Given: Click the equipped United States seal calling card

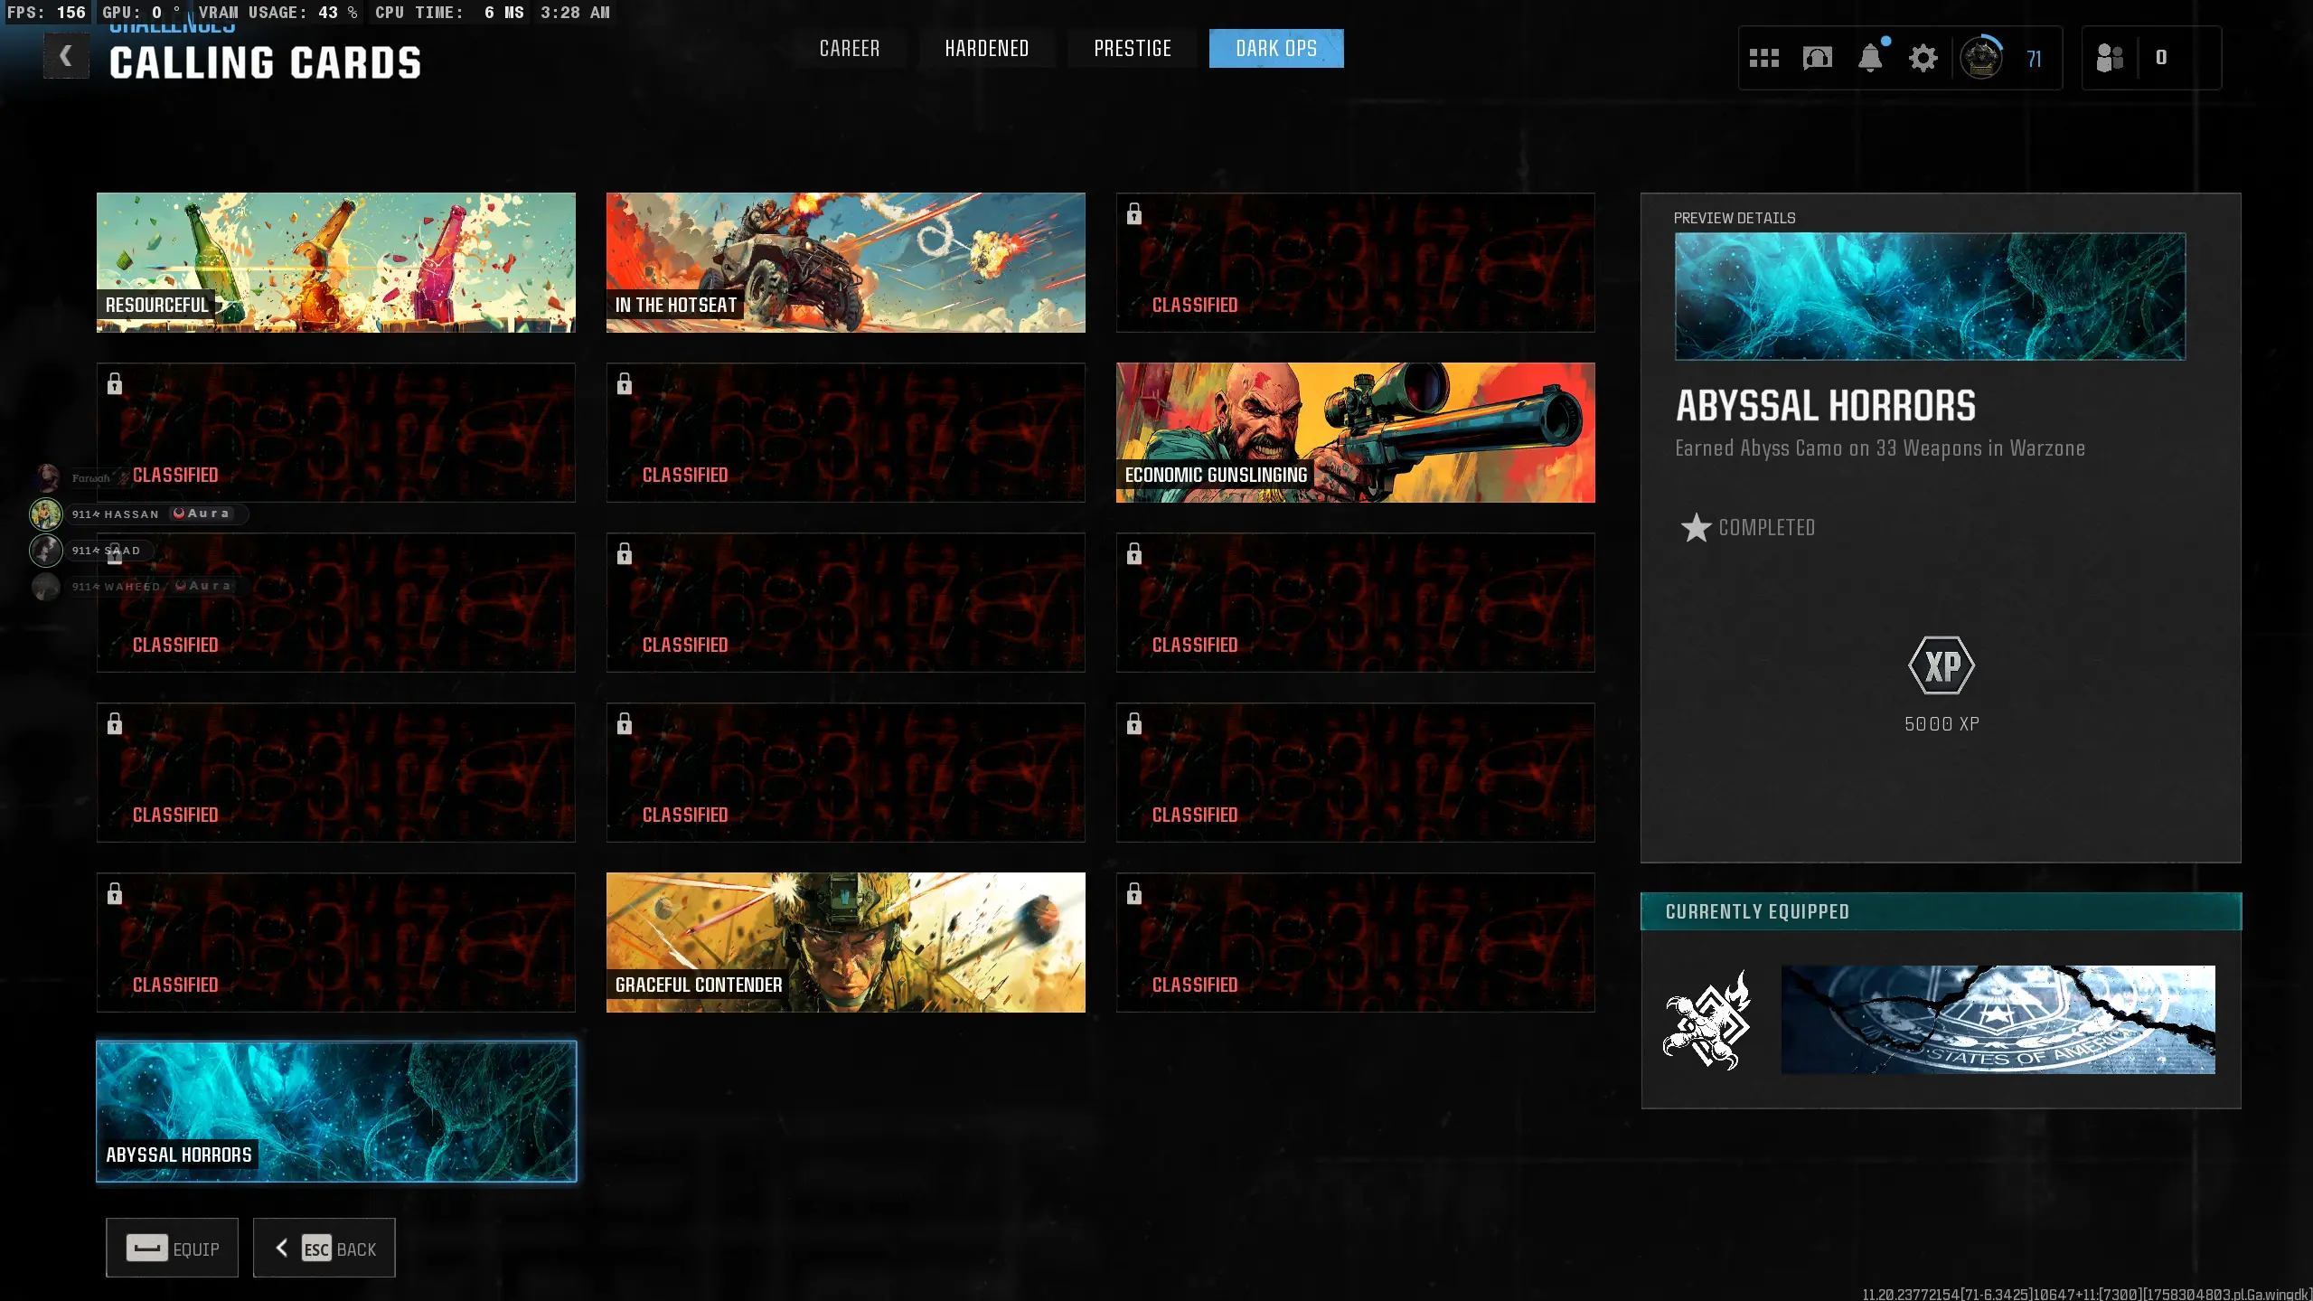Looking at the screenshot, I should coord(1998,1020).
